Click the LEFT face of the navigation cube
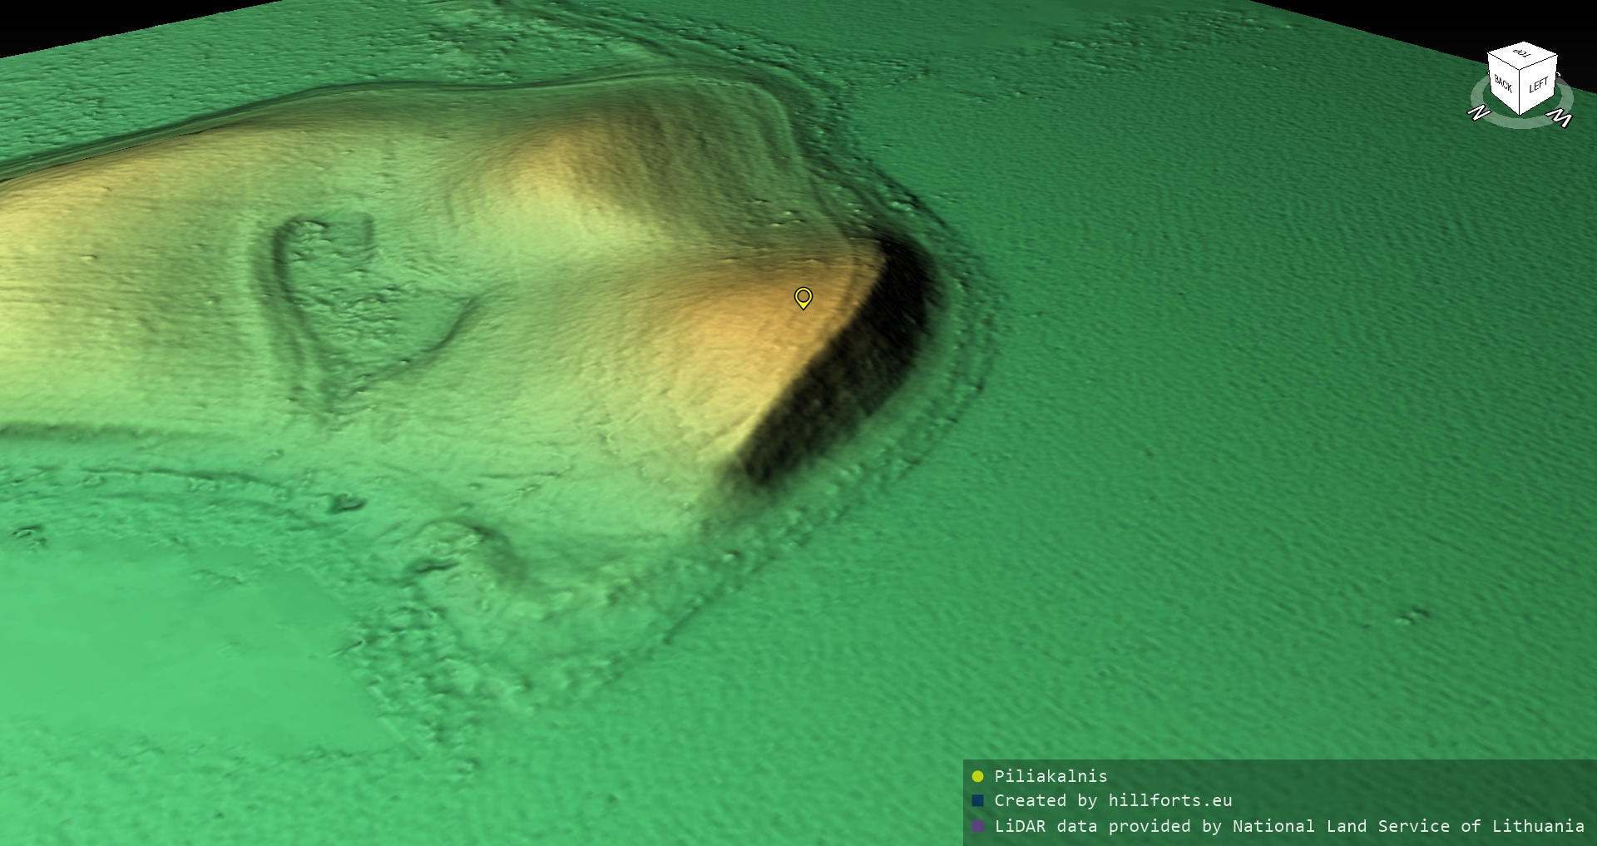The height and width of the screenshot is (846, 1597). 1538,85
